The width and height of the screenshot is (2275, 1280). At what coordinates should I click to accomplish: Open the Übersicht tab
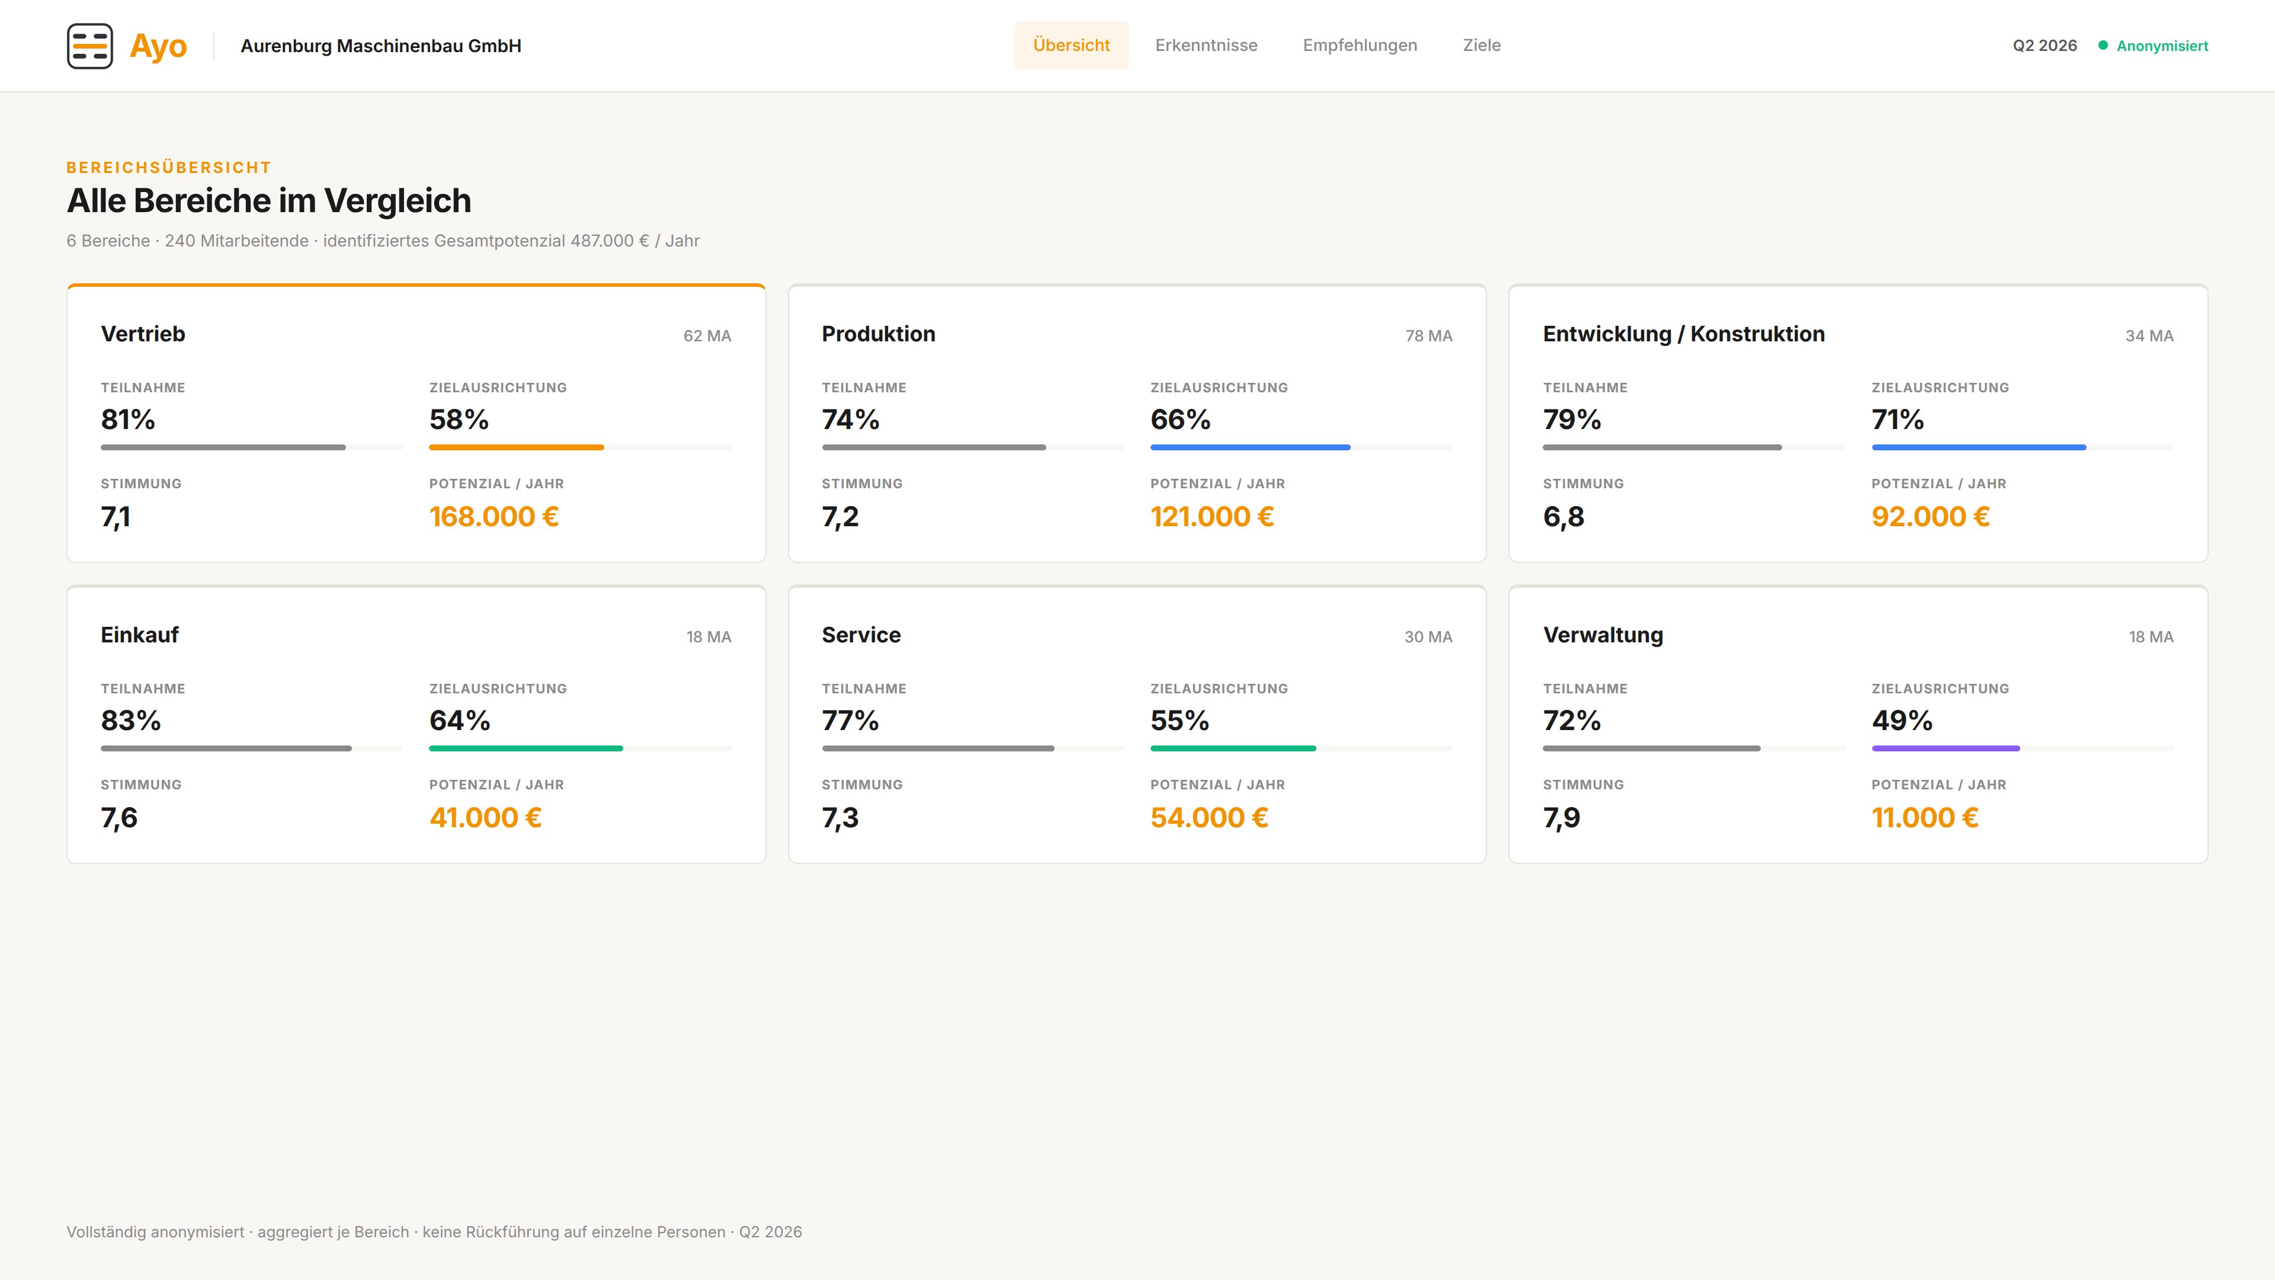pos(1071,45)
